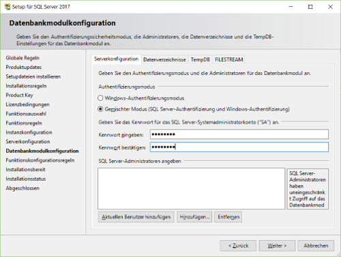
Task: Click Datenbankmodulkonfiguration step in left list
Action: coord(42,151)
